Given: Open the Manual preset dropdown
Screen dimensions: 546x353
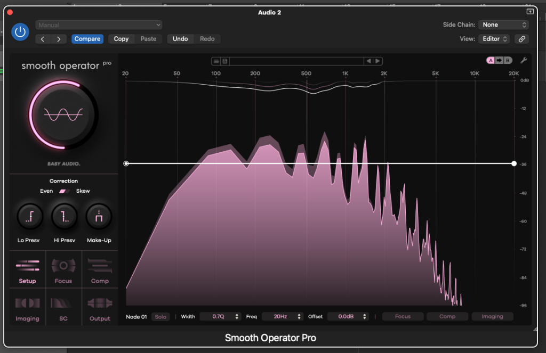Looking at the screenshot, I should pos(99,25).
